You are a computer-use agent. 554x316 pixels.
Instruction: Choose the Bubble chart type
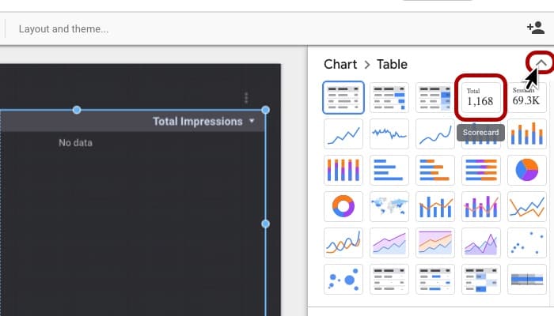343,280
